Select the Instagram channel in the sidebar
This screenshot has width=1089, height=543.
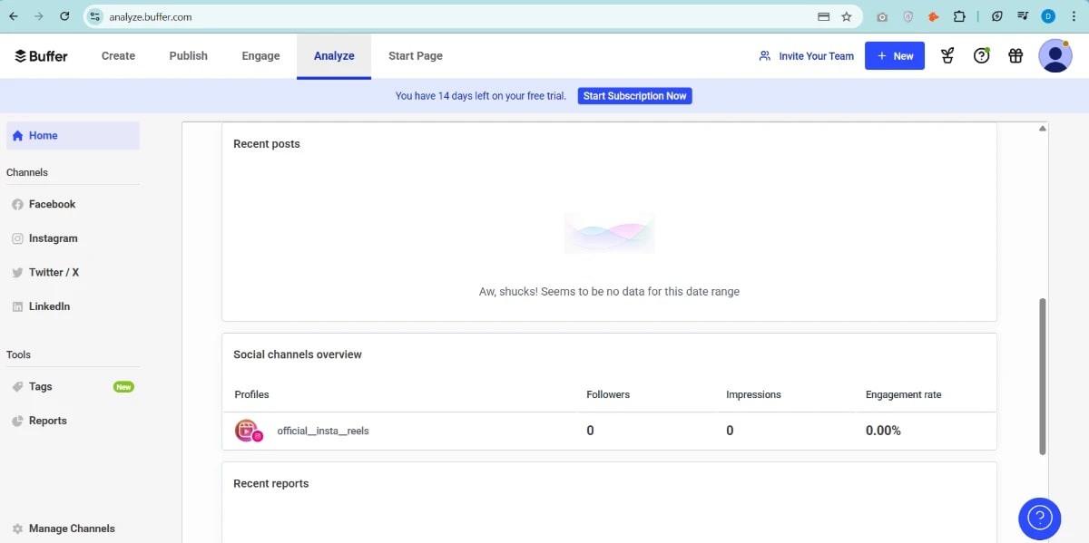tap(52, 238)
